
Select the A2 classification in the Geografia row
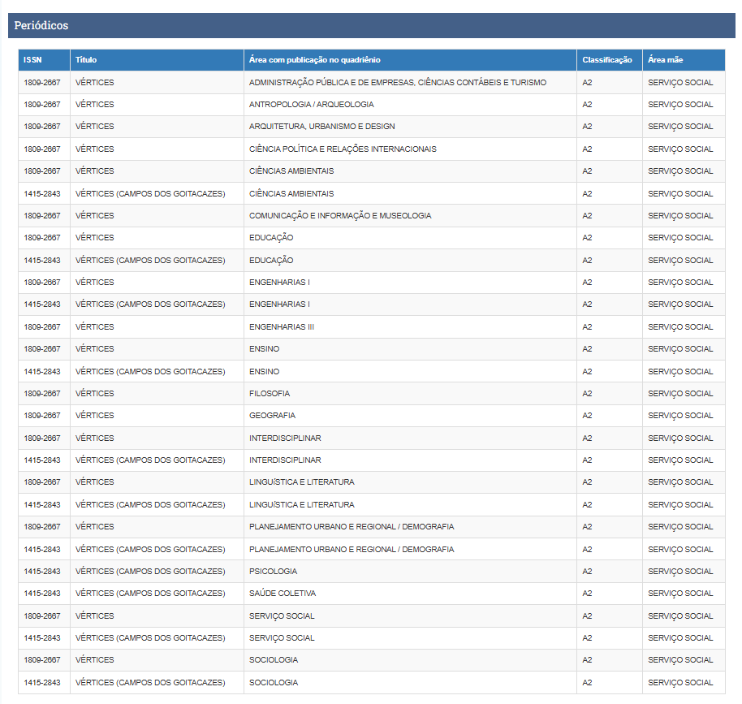tap(587, 416)
